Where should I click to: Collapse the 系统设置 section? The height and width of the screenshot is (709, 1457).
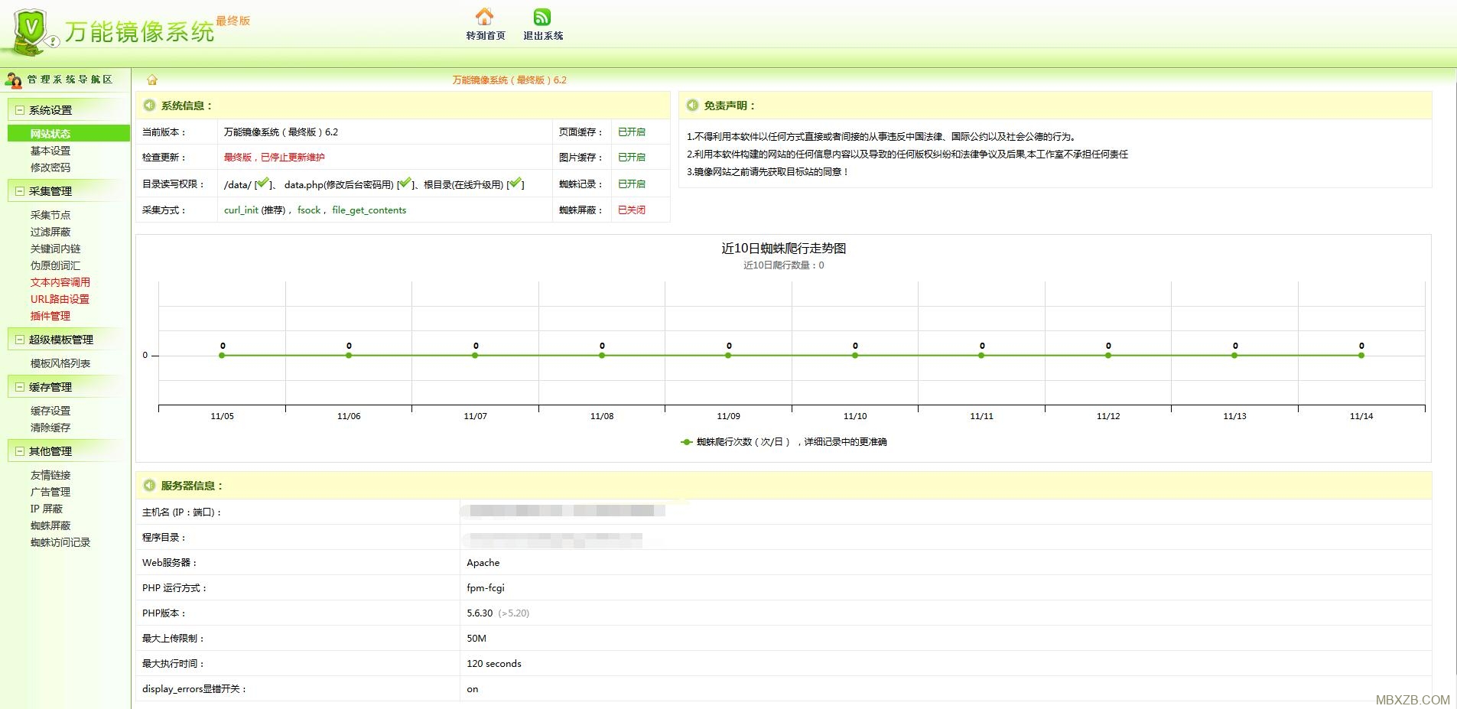pyautogui.click(x=19, y=109)
